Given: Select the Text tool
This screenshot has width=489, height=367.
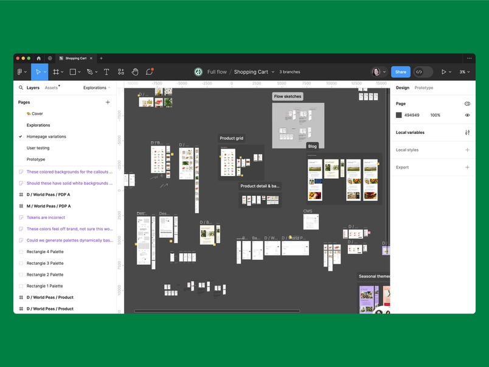Looking at the screenshot, I should [x=106, y=72].
